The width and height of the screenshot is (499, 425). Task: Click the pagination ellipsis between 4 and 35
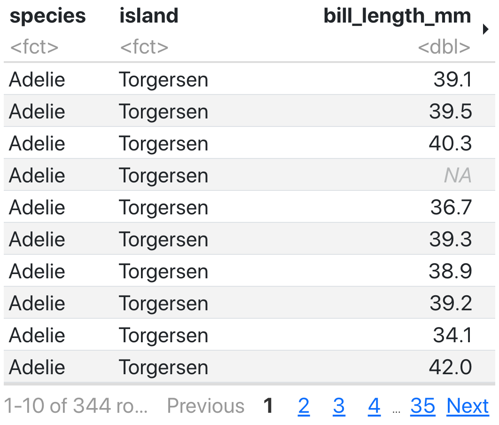coord(397,409)
